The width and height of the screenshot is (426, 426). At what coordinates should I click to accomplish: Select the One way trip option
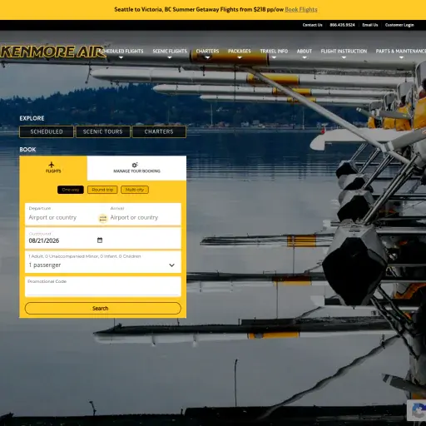click(71, 190)
